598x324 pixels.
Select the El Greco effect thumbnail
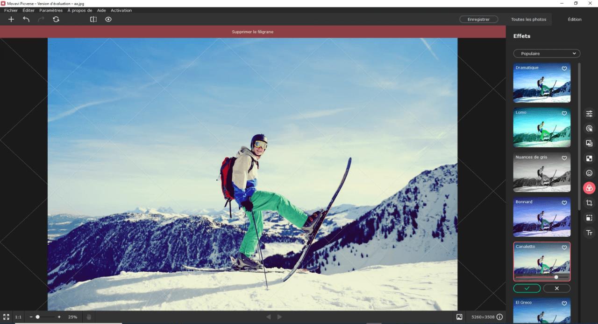pyautogui.click(x=541, y=311)
